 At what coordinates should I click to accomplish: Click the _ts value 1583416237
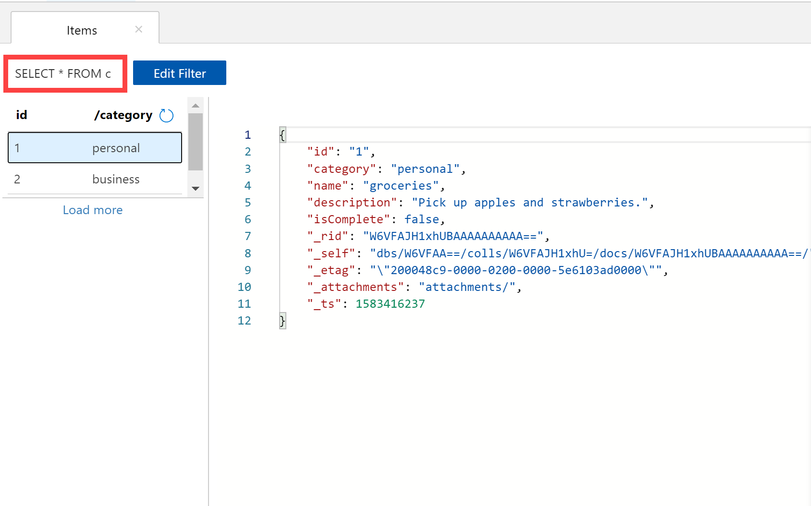(390, 304)
